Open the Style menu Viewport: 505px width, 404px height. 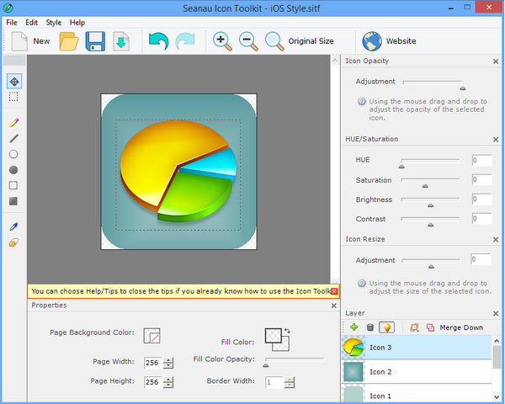(54, 23)
